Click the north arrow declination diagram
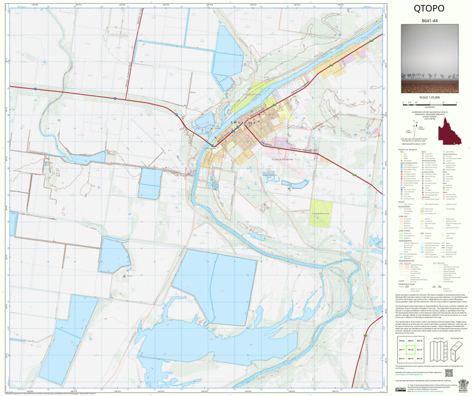Viewport: 473px width, 396px height. 416,128
